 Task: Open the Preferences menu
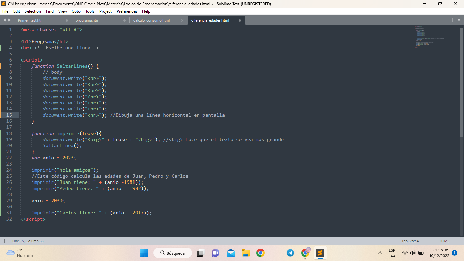127,11
